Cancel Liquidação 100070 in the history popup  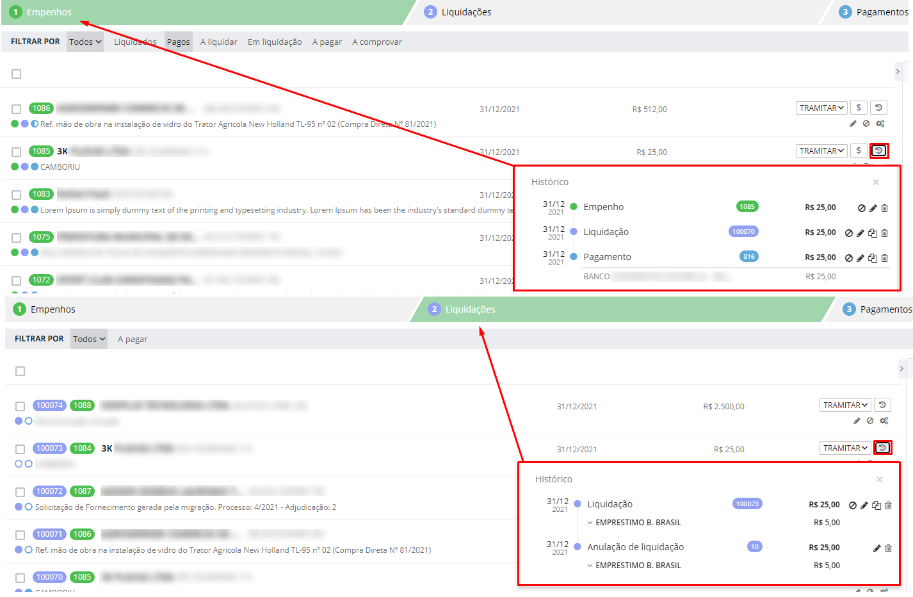(849, 233)
